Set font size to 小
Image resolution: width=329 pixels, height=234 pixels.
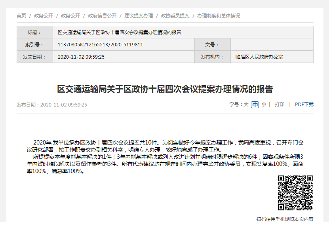pos(264,105)
